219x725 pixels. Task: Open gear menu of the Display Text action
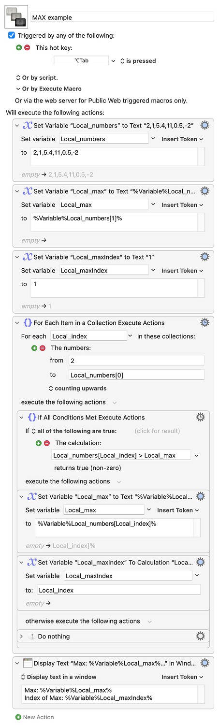pyautogui.click(x=204, y=663)
